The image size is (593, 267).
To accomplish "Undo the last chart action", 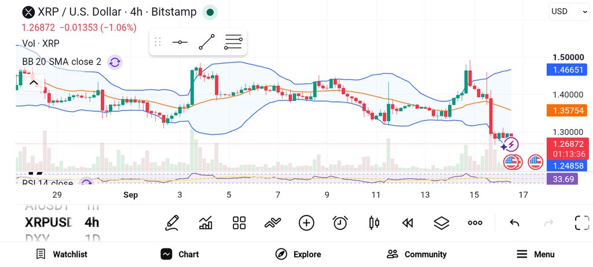I will click(514, 223).
